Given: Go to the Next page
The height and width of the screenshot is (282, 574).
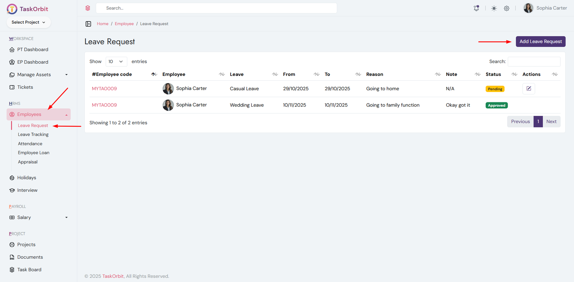Looking at the screenshot, I should (551, 122).
